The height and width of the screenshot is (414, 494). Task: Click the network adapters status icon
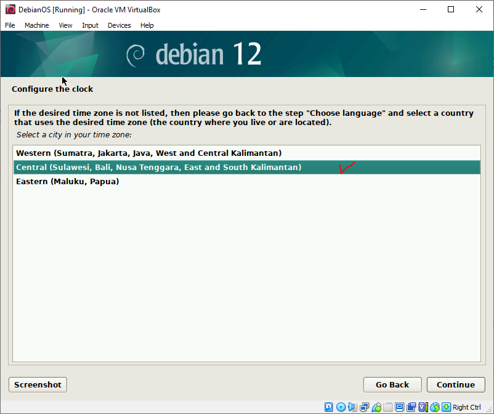(365, 407)
